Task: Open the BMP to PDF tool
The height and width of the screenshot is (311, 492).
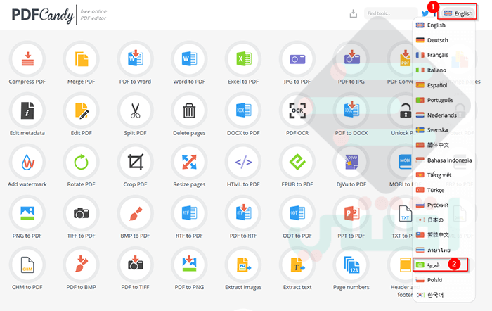Action: [x=135, y=214]
